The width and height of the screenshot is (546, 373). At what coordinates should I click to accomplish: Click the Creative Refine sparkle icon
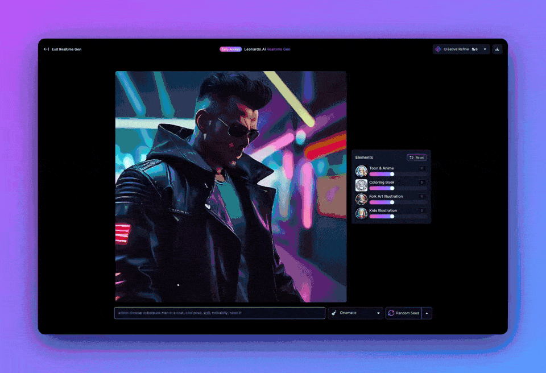click(x=438, y=49)
